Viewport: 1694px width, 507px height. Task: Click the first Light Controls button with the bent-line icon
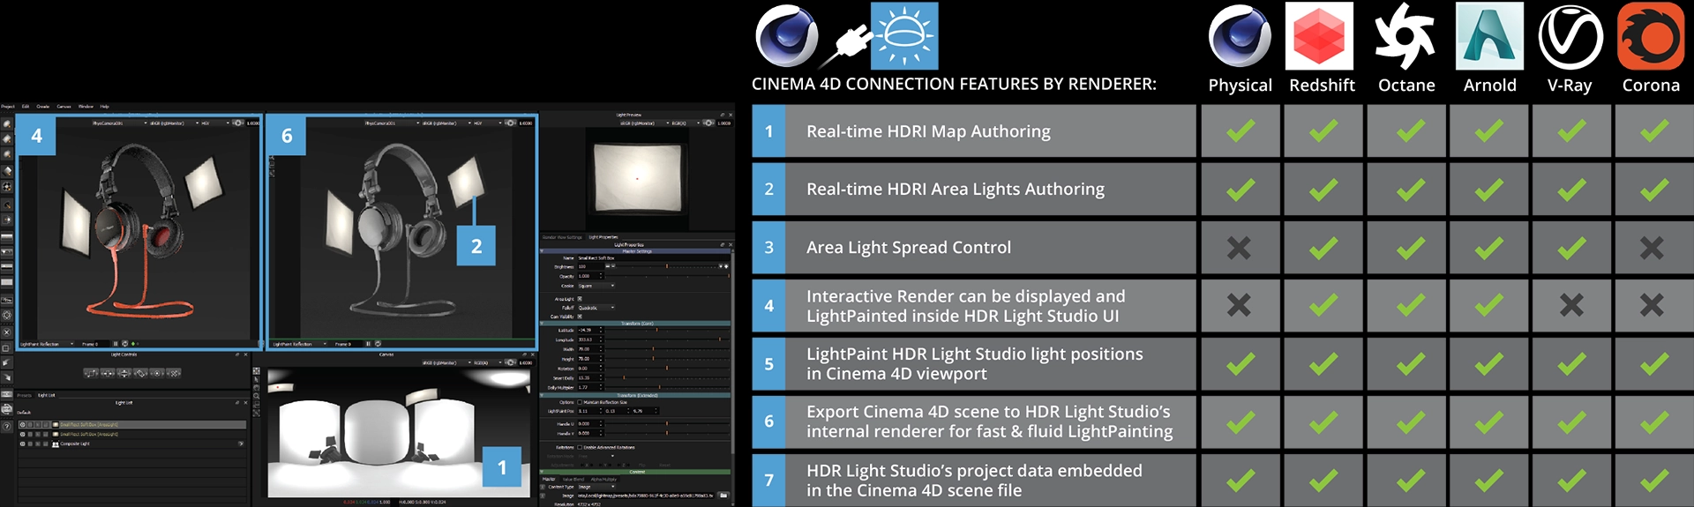click(91, 373)
